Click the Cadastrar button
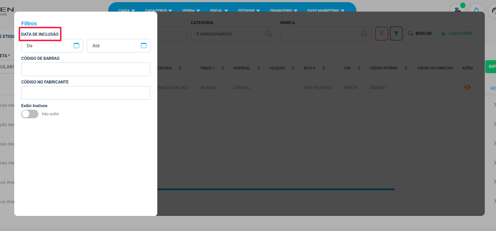This screenshot has height=231, width=496. pyautogui.click(x=457, y=34)
